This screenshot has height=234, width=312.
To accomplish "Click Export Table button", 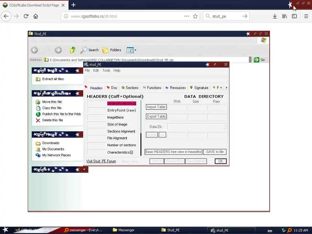I will pyautogui.click(x=156, y=116).
